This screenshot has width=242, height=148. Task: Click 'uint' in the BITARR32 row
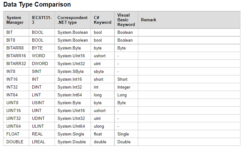(103, 64)
